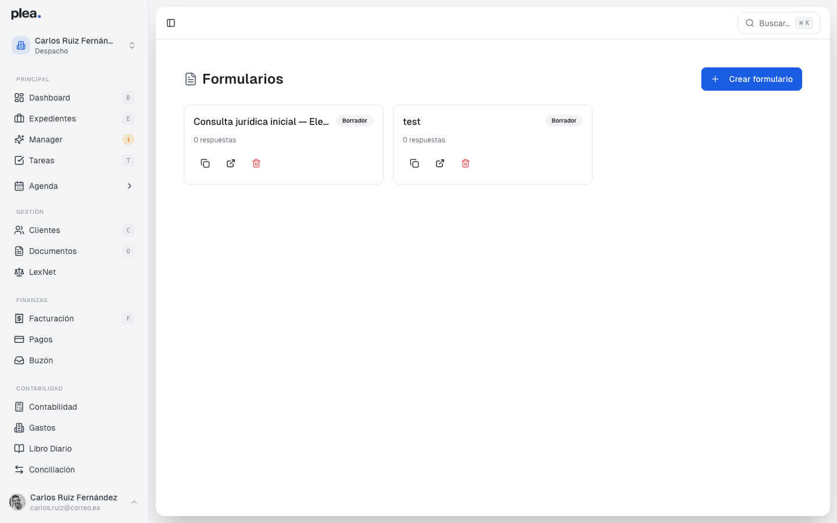Open Libro Diario
This screenshot has width=837, height=523.
click(74, 449)
